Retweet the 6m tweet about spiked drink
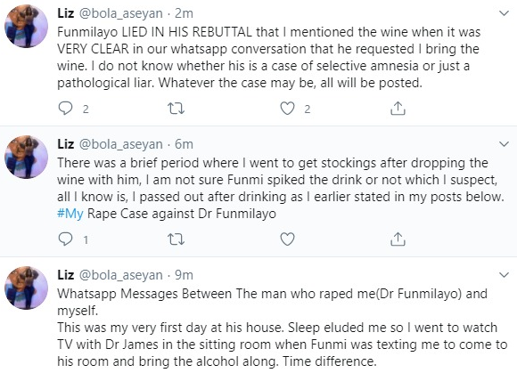The width and height of the screenshot is (517, 373). 176,239
